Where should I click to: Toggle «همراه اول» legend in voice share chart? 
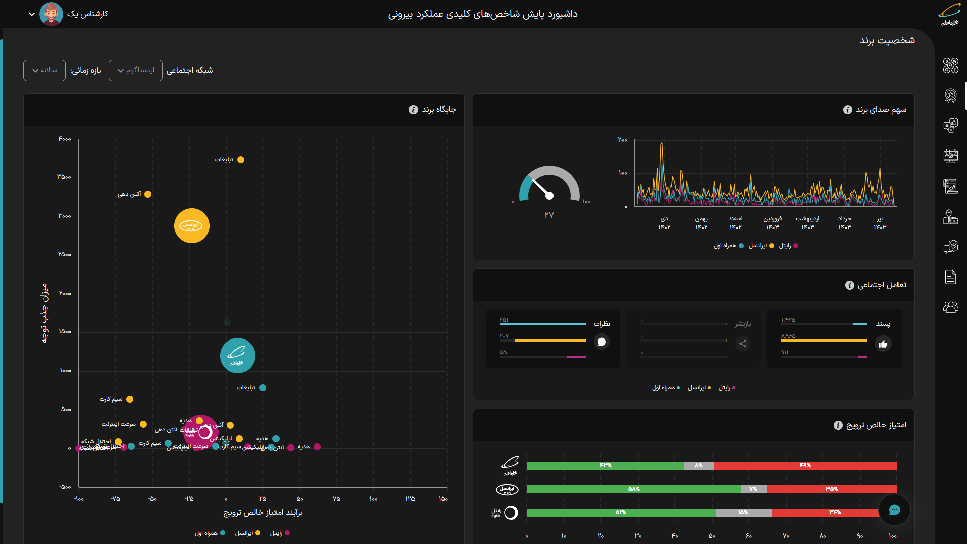[728, 246]
